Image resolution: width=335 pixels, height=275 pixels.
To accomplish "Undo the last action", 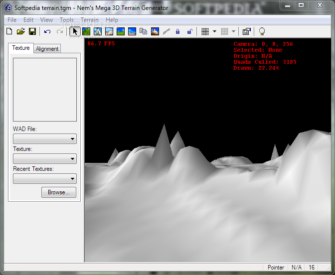I will point(47,31).
